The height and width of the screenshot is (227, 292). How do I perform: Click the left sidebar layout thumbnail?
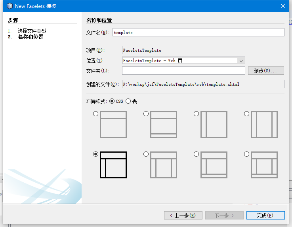(214, 125)
